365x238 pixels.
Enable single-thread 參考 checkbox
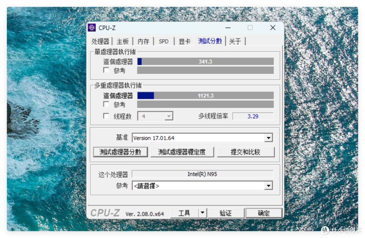(x=106, y=70)
